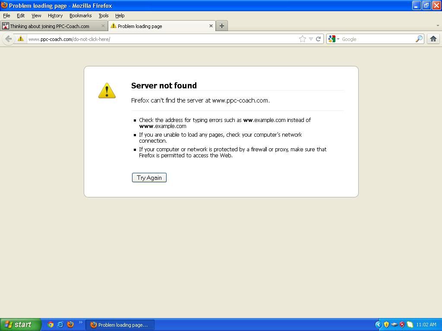
Task: Click the Server not found heading
Action: (164, 85)
